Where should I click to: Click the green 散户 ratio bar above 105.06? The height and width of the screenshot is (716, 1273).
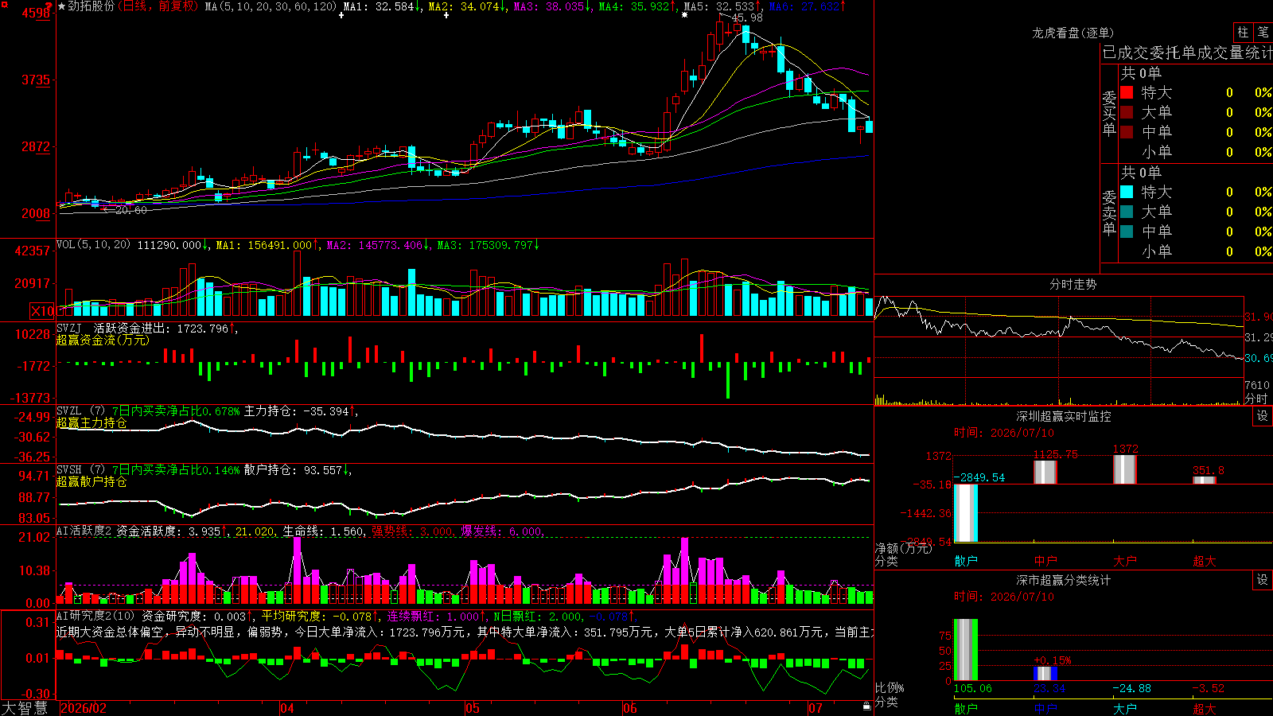pos(966,650)
